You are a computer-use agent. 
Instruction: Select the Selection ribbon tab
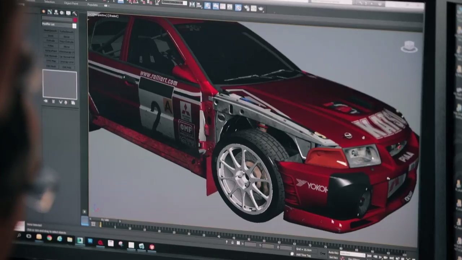point(49,2)
